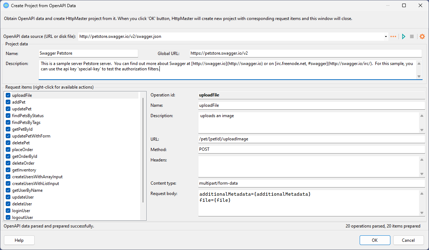Click the request items list scrollbar

pyautogui.click(x=143, y=150)
